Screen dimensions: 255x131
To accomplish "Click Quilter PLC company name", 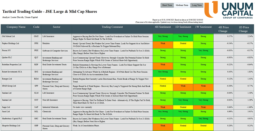I will point(7,58).
